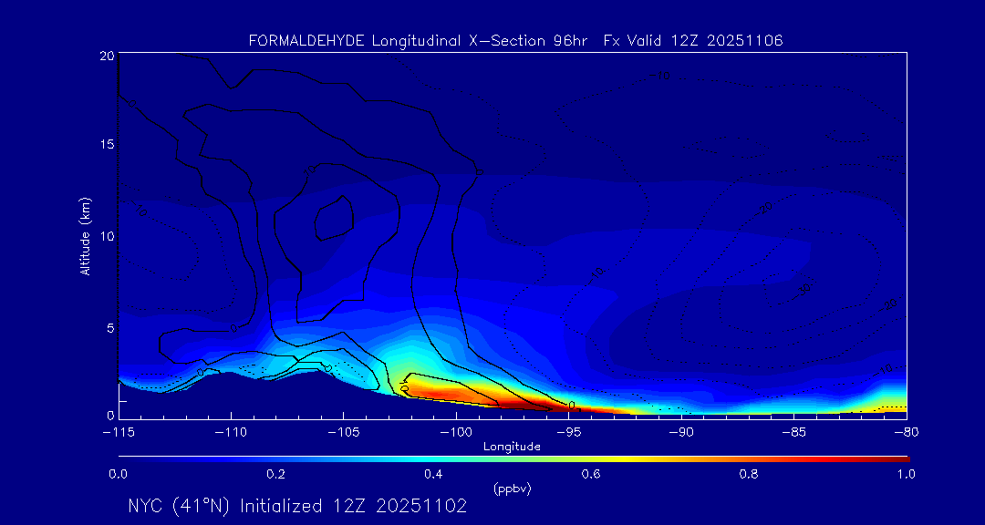Click altitude axis tick label 0
985x525 pixels.
point(110,415)
